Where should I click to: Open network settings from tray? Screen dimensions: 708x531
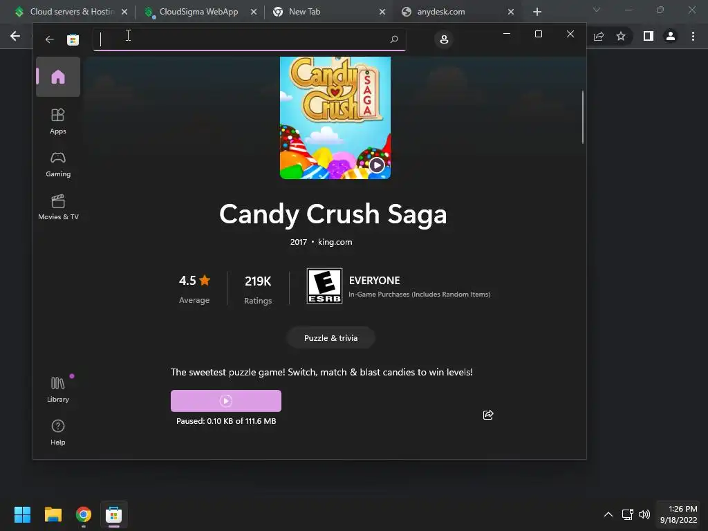[627, 514]
